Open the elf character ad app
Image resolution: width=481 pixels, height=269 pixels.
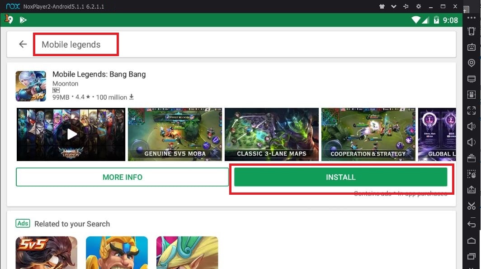187,253
